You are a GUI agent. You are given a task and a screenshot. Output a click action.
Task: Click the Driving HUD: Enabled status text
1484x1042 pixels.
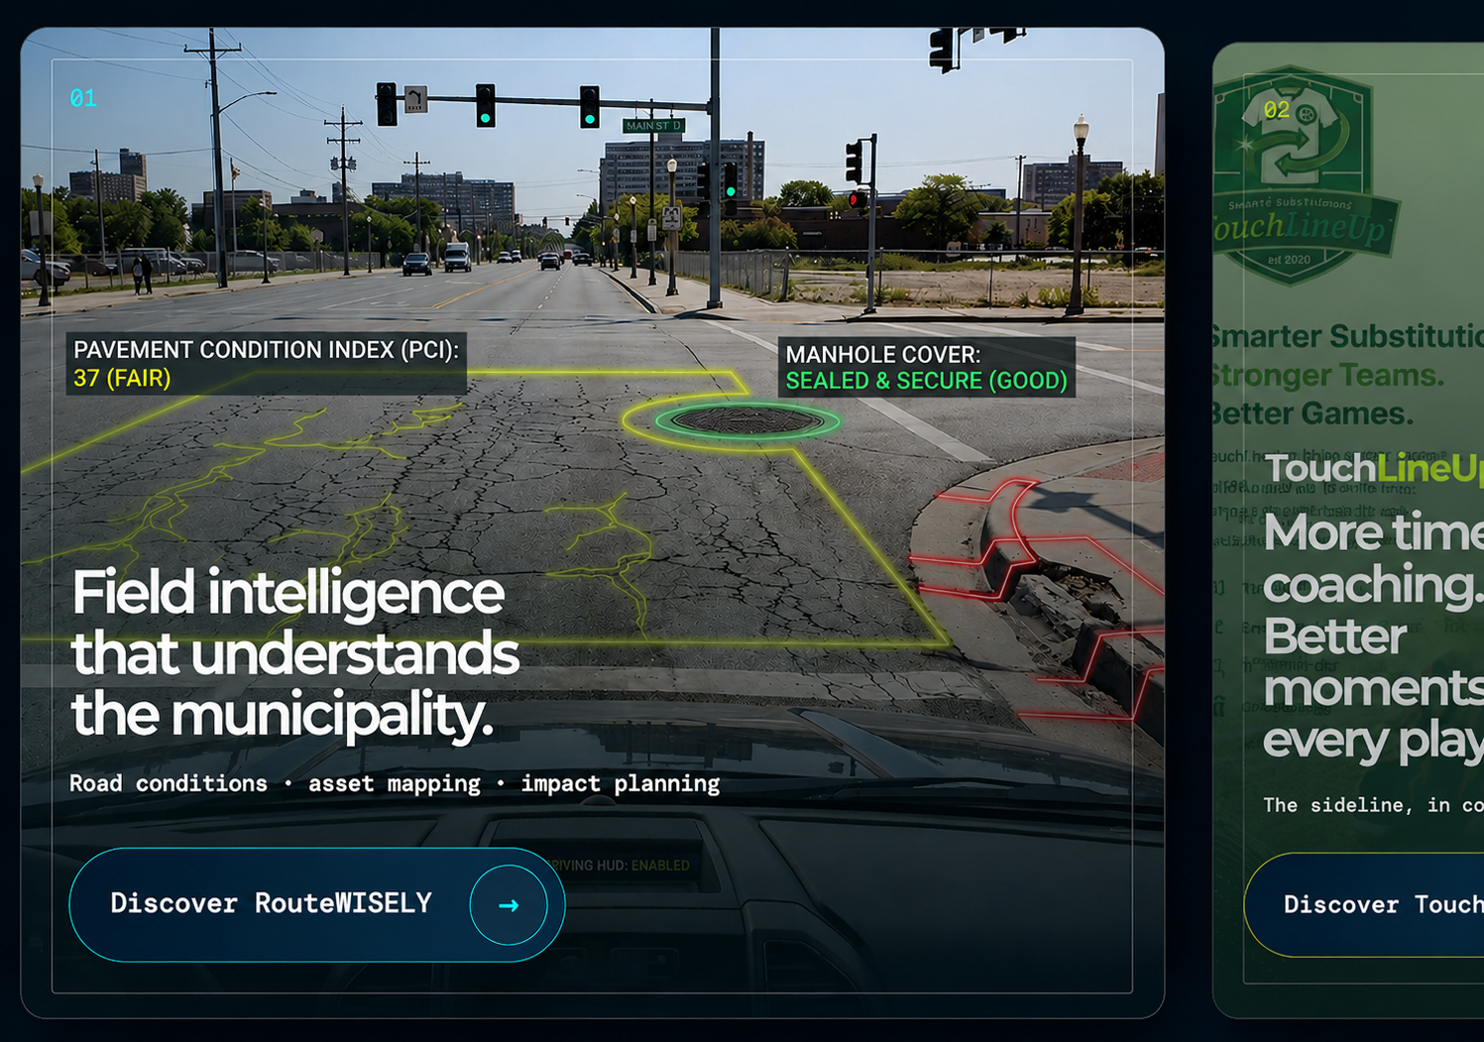pyautogui.click(x=620, y=866)
